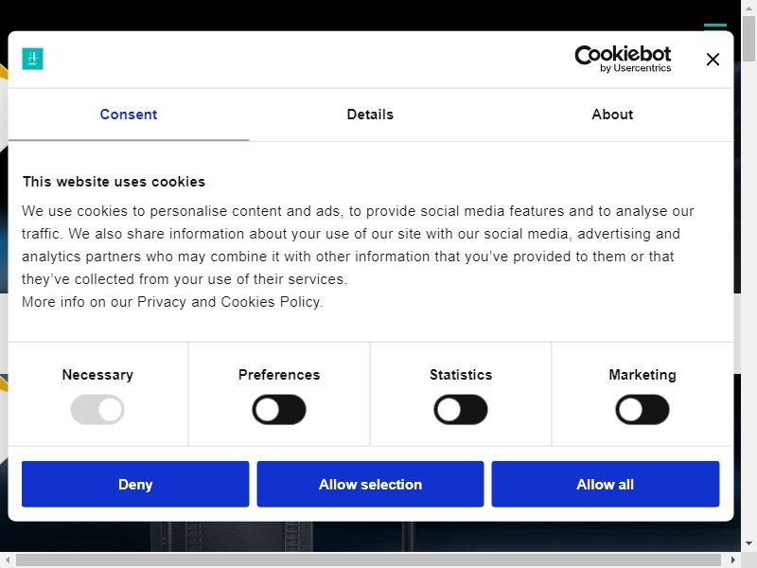This screenshot has height=568, width=757.
Task: Click the Preferences label text
Action: click(x=279, y=375)
